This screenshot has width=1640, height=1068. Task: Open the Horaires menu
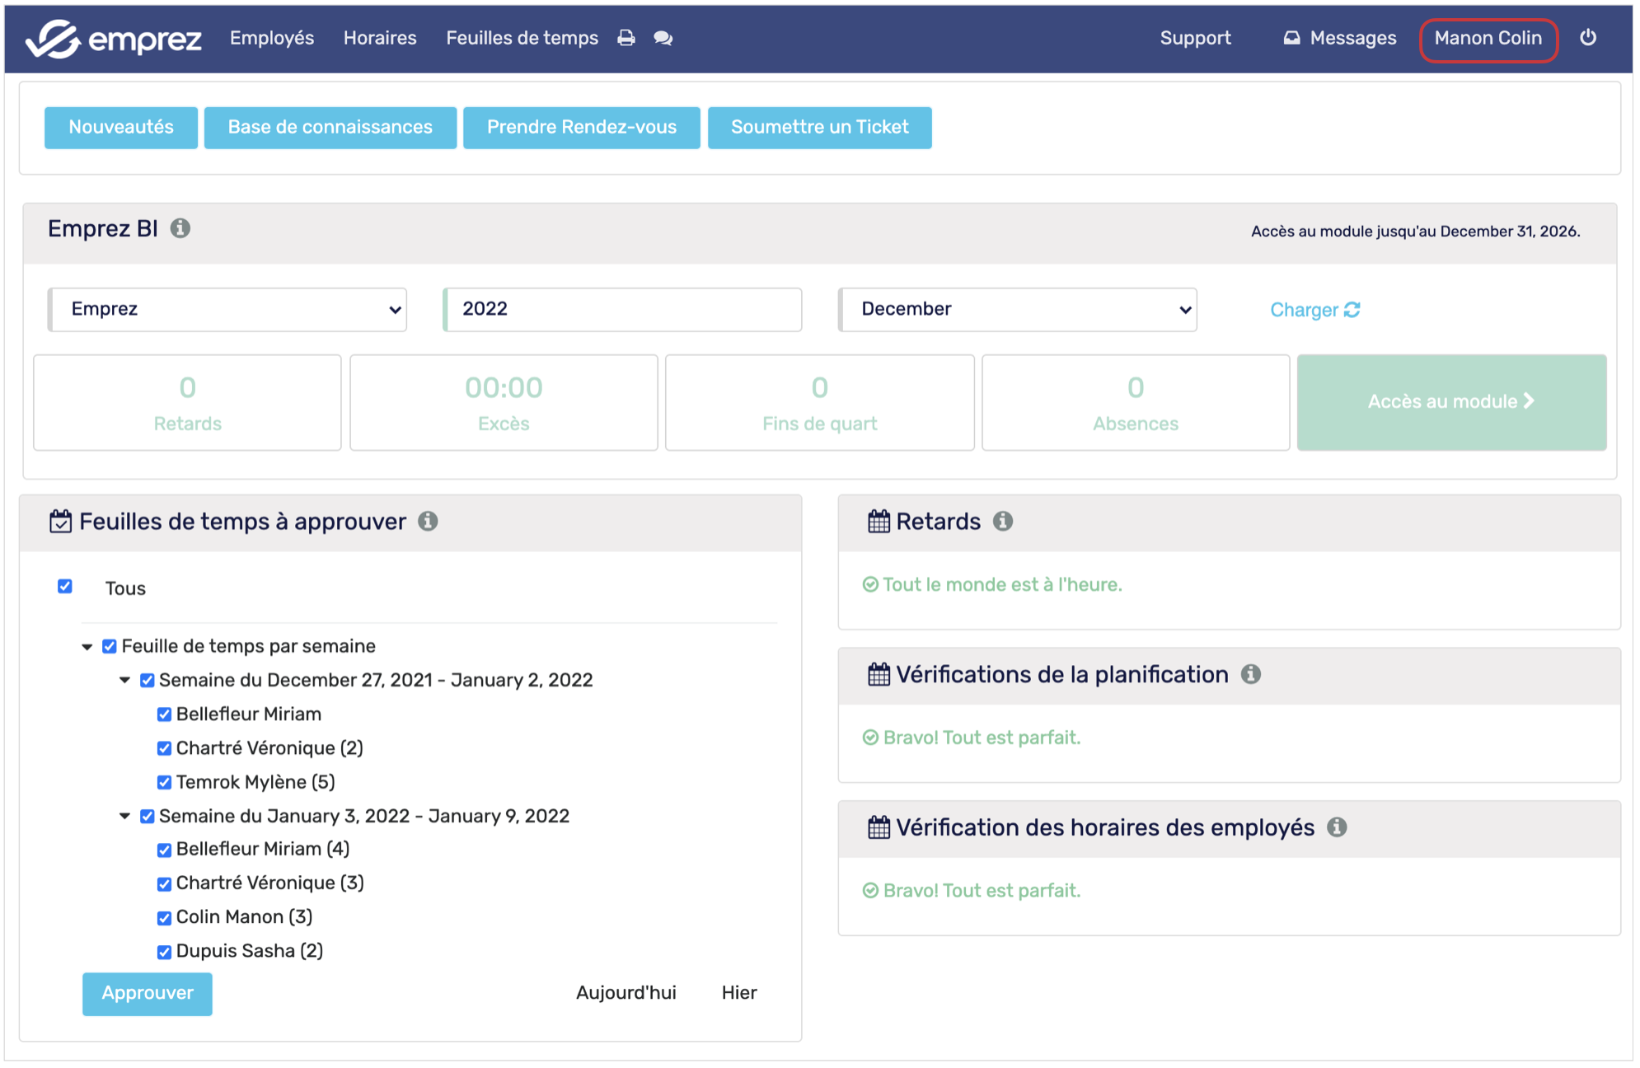(380, 38)
